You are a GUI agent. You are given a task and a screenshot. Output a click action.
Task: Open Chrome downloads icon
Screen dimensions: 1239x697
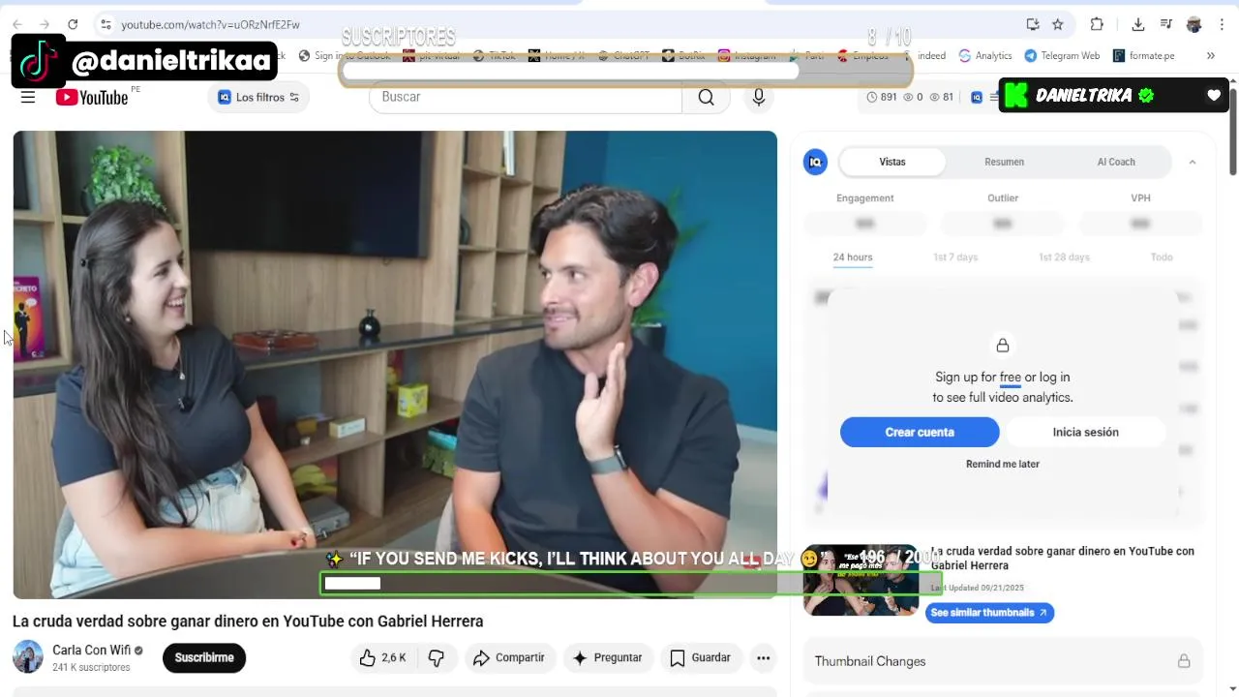click(x=1138, y=24)
